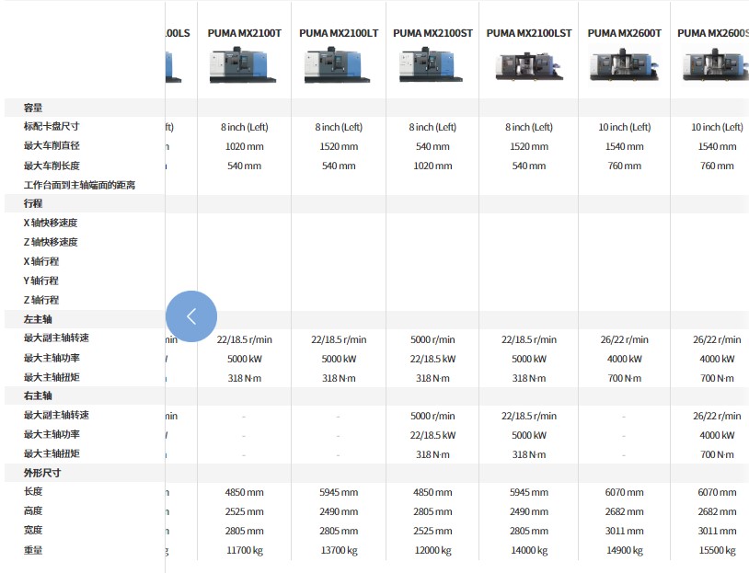Click the 重量 row label

click(33, 550)
